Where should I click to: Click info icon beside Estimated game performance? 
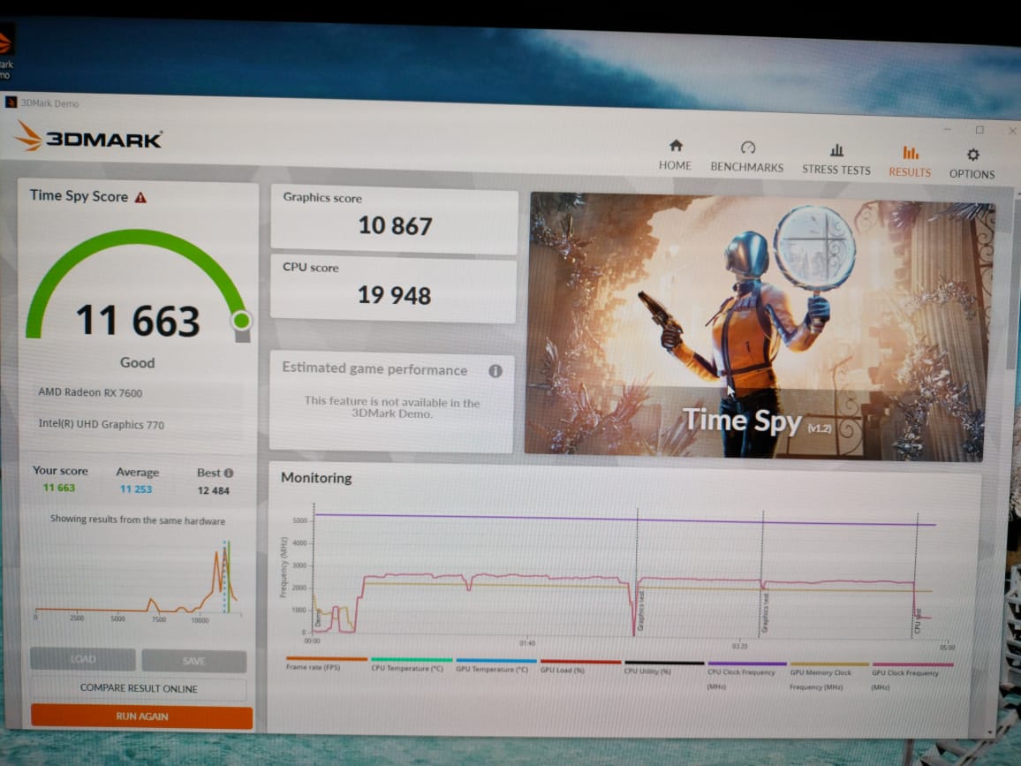495,371
